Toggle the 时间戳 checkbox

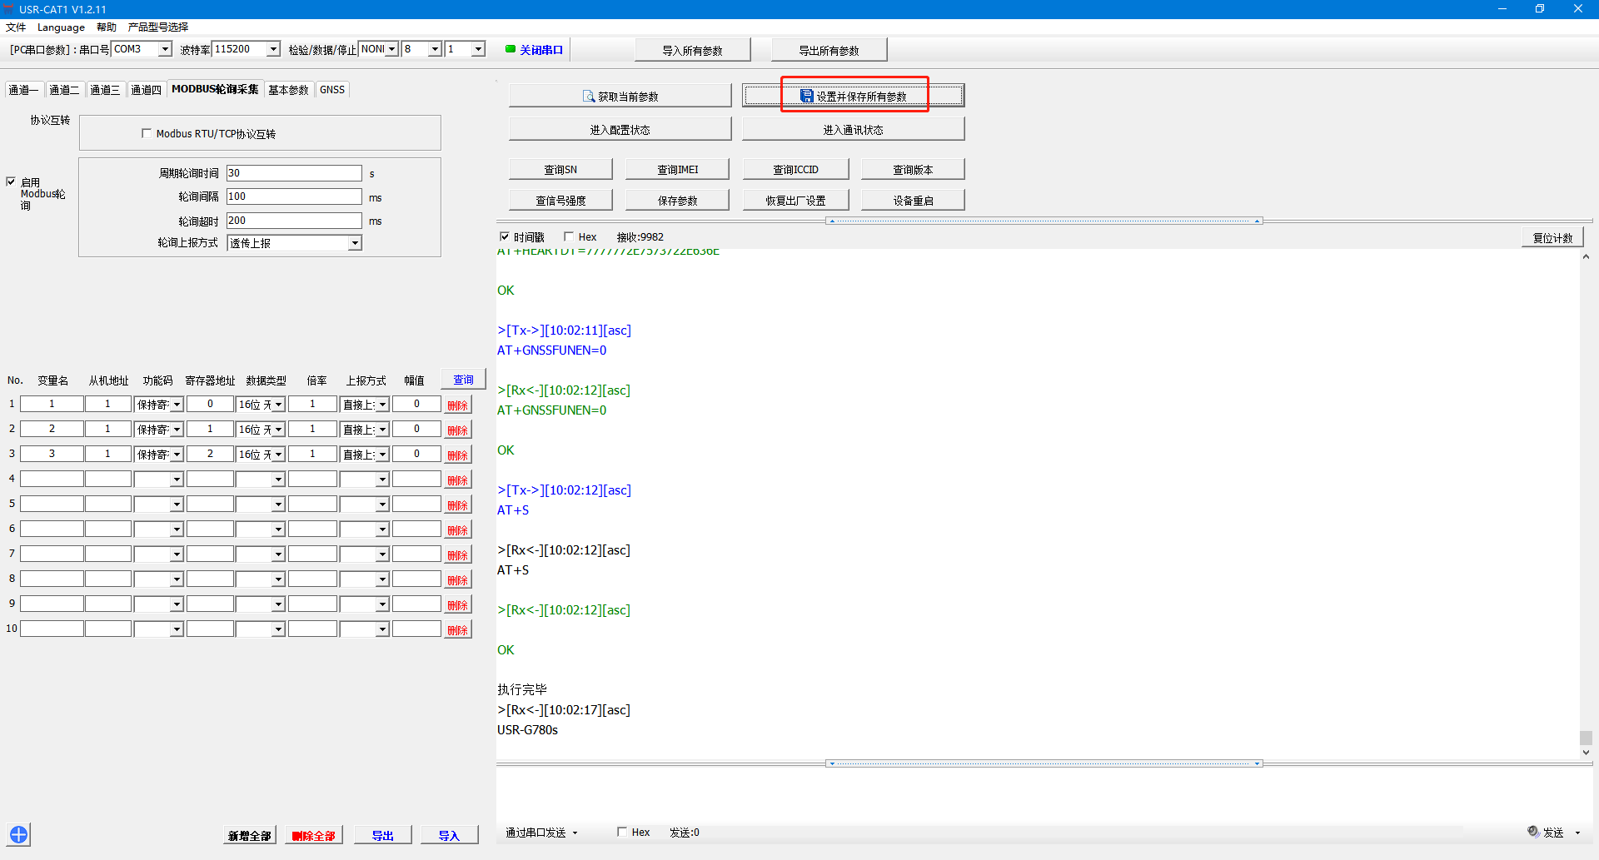tap(504, 236)
